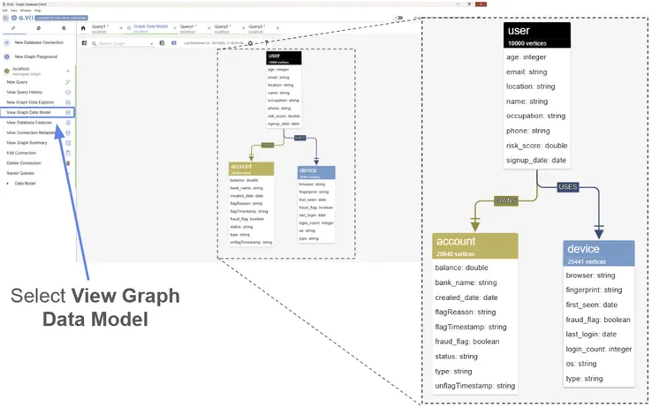The image size is (652, 407).
Task: Click the Last Refreshed On timestamp text
Action: click(x=214, y=43)
